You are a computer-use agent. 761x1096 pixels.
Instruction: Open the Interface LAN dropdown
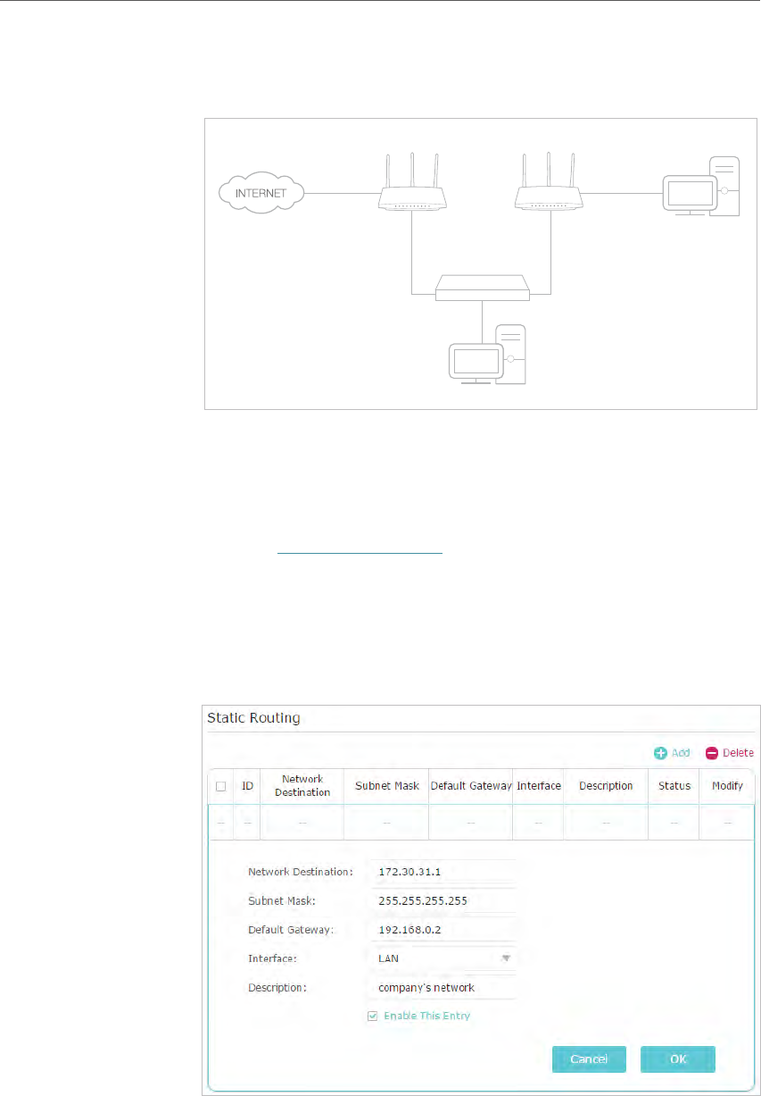tap(443, 958)
